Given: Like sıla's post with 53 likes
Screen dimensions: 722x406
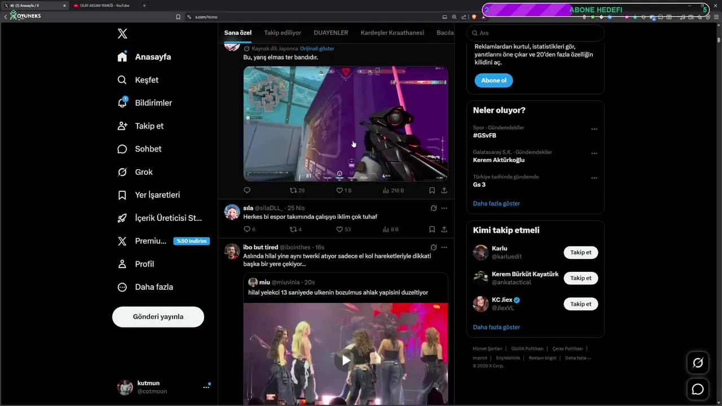Looking at the screenshot, I should [x=344, y=230].
